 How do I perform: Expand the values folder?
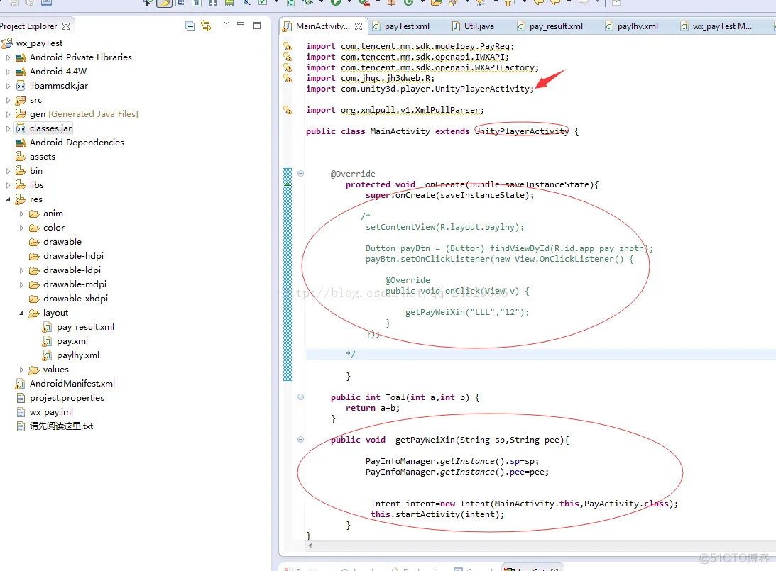[21, 370]
